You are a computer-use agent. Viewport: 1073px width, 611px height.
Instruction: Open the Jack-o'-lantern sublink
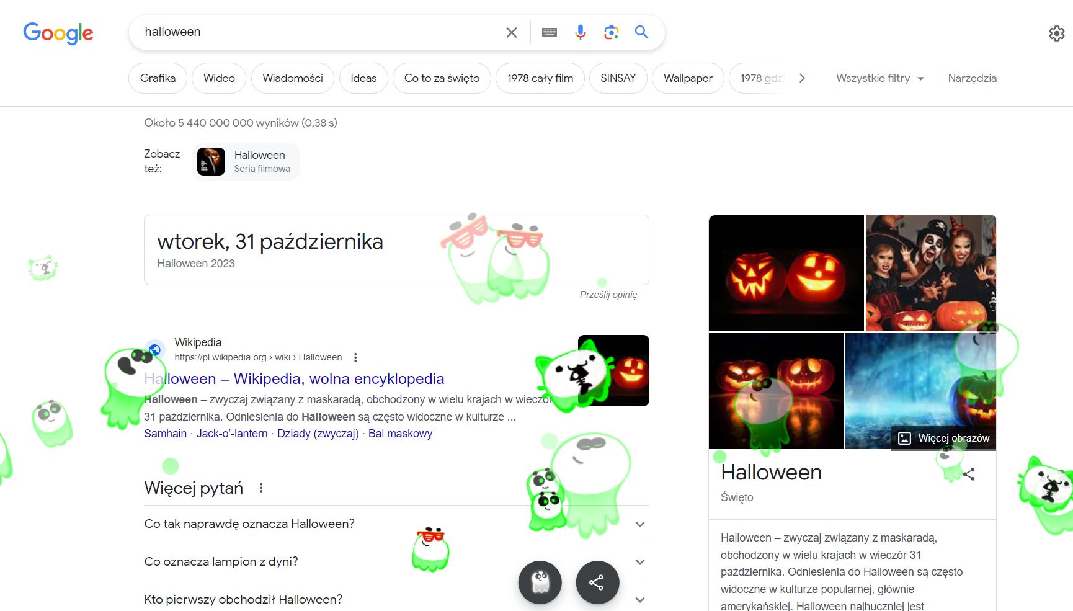232,434
